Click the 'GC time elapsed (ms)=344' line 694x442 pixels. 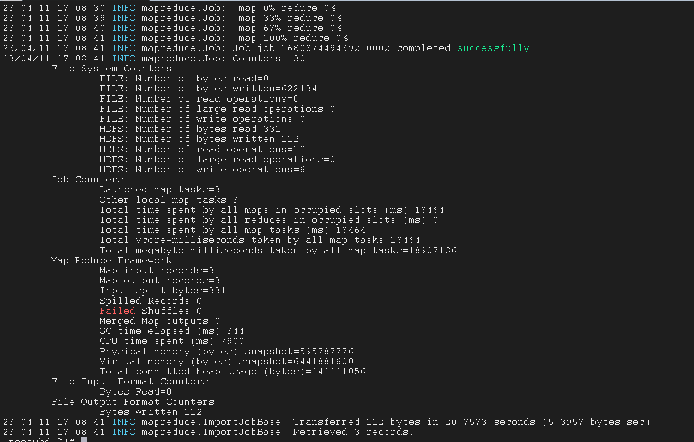click(172, 331)
